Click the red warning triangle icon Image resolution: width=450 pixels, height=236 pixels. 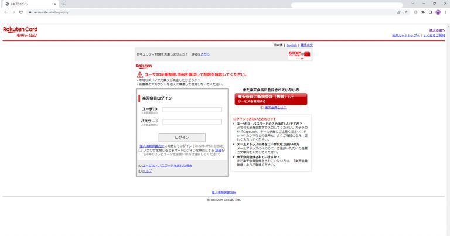tap(140, 75)
